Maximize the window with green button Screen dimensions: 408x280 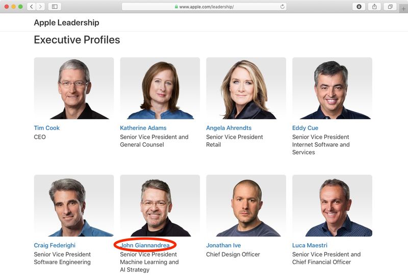(20, 7)
